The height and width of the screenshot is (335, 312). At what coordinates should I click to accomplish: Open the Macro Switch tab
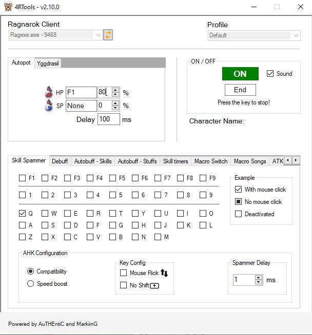coord(211,161)
